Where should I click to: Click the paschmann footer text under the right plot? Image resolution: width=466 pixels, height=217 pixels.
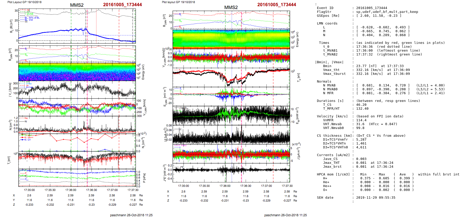[285, 215]
